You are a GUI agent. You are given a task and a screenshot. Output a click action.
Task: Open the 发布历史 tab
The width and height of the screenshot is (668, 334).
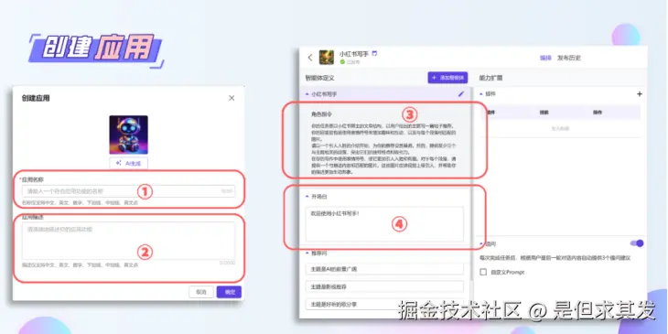pos(569,58)
